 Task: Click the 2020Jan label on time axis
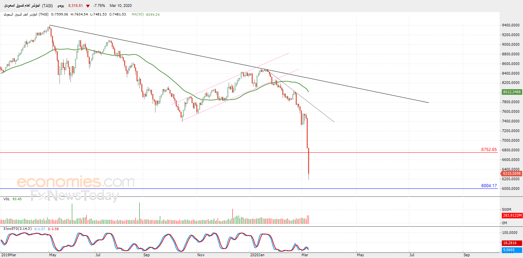[x=258, y=255]
